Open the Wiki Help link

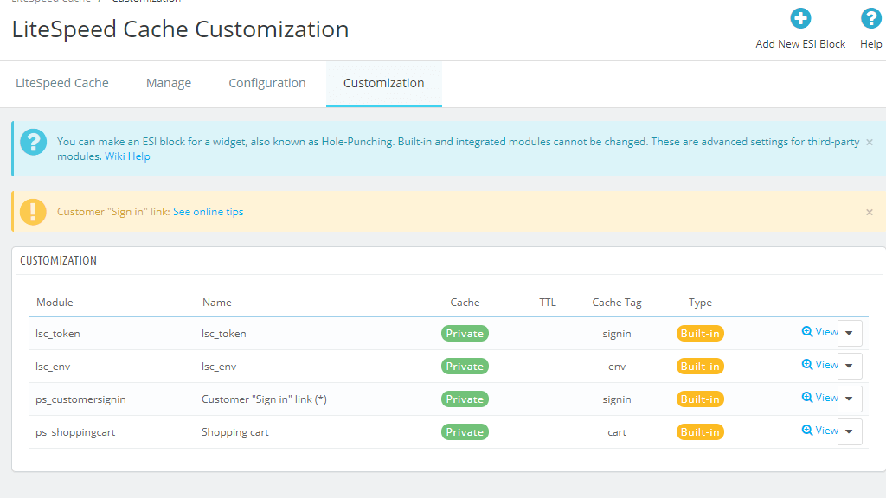tap(127, 156)
